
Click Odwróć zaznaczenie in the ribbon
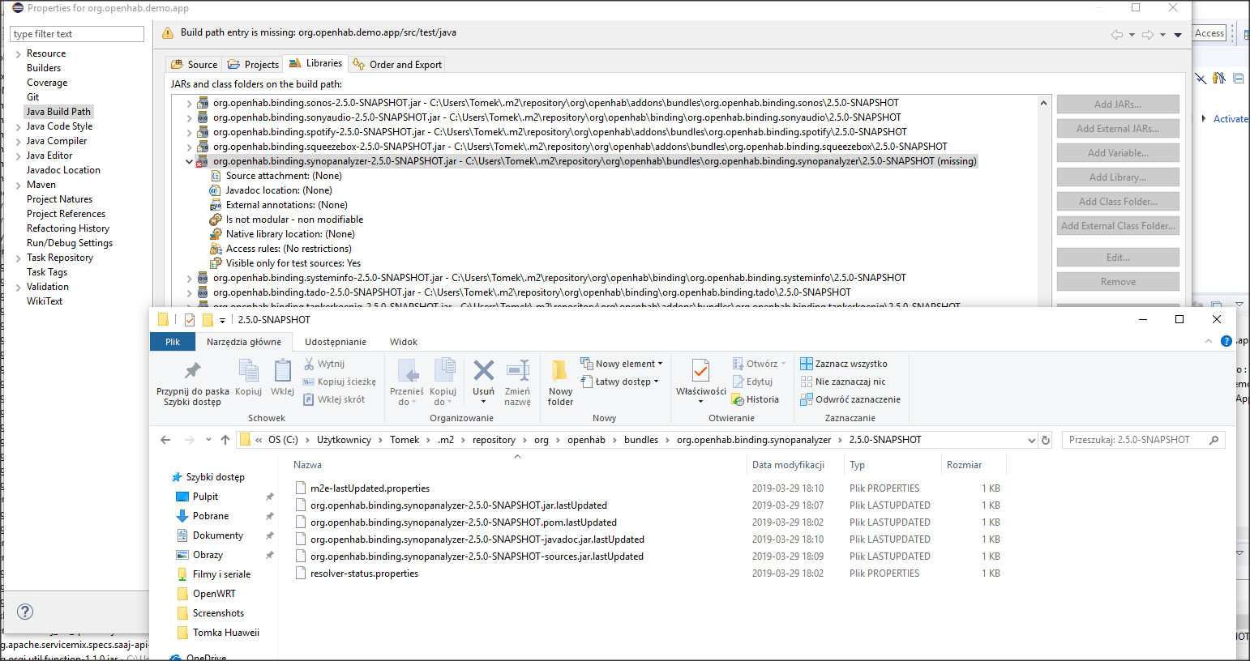click(x=850, y=399)
